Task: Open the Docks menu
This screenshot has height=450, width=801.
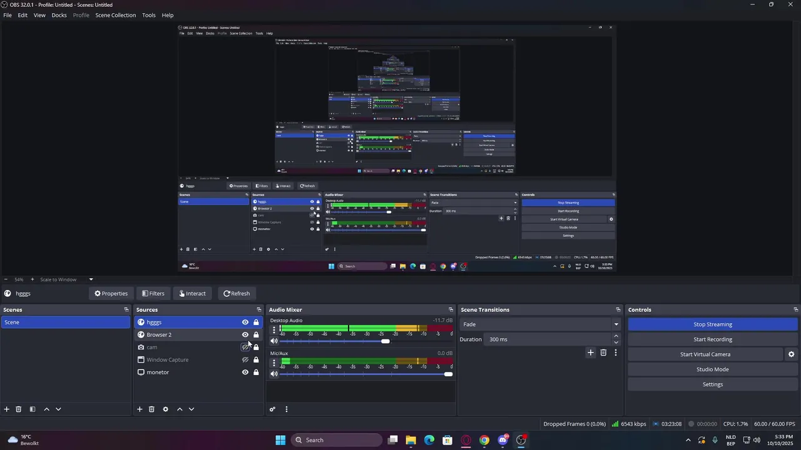Action: tap(59, 15)
